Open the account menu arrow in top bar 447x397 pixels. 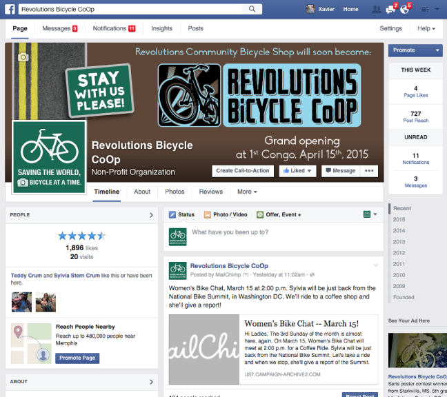(x=437, y=10)
